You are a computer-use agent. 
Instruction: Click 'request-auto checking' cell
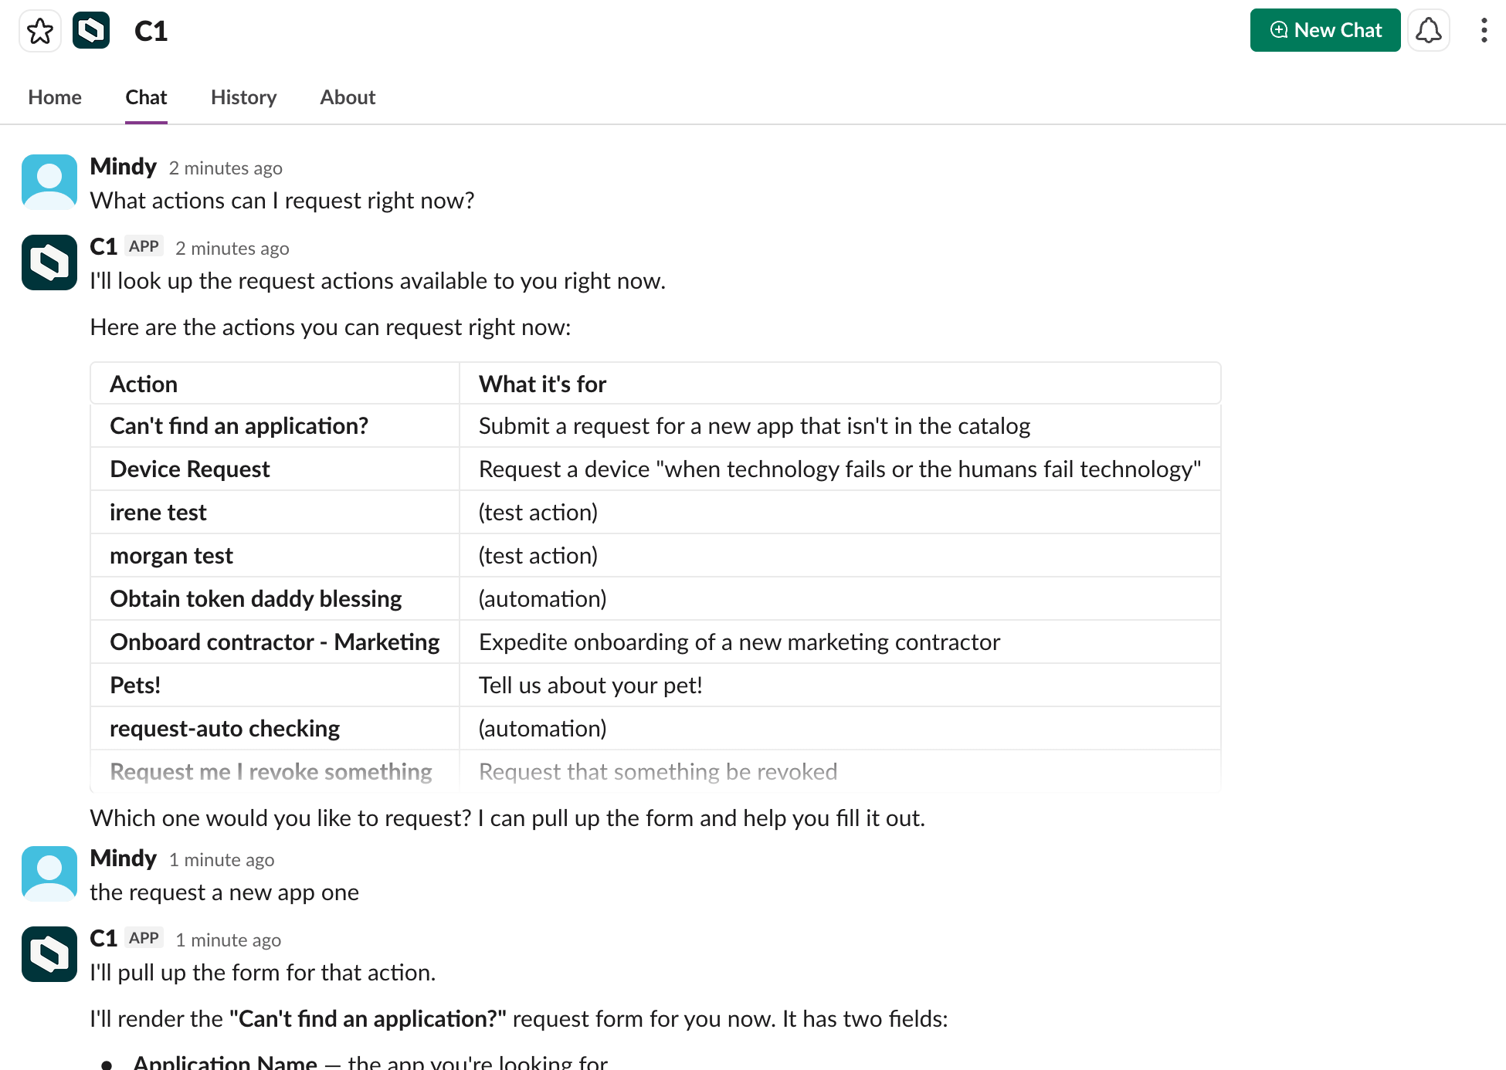[x=275, y=728]
